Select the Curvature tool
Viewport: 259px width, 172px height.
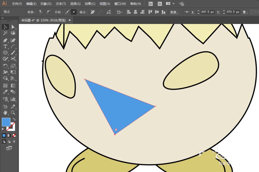(13, 40)
